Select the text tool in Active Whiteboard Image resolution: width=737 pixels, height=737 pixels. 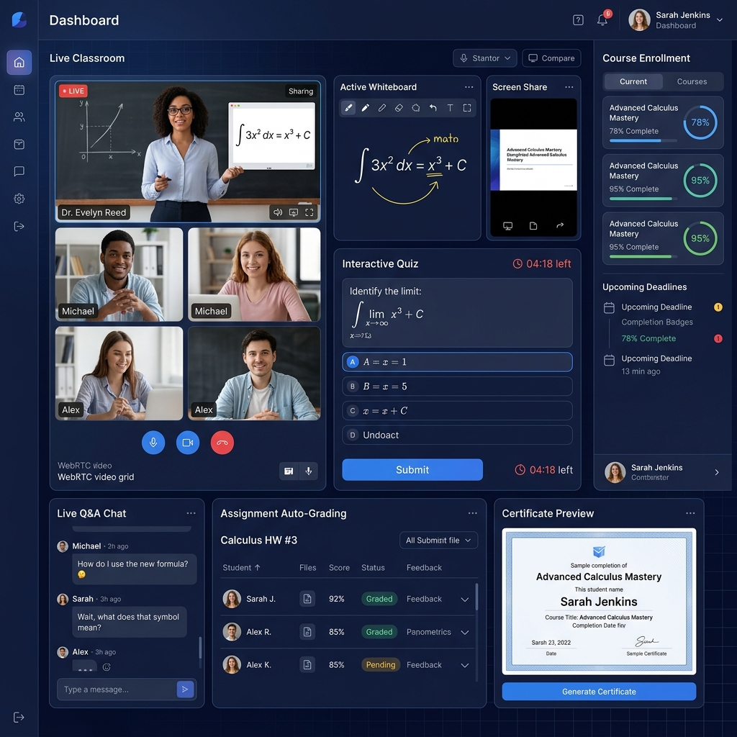450,108
